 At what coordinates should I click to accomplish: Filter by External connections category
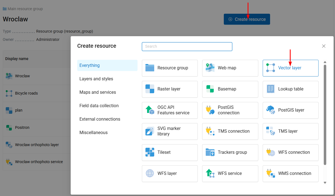100,119
